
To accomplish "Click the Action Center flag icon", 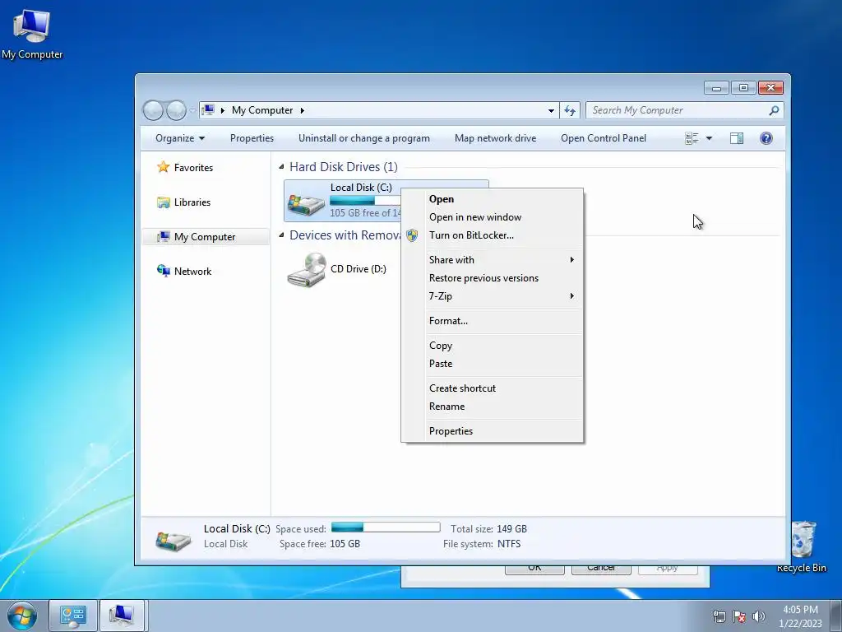I will point(739,616).
